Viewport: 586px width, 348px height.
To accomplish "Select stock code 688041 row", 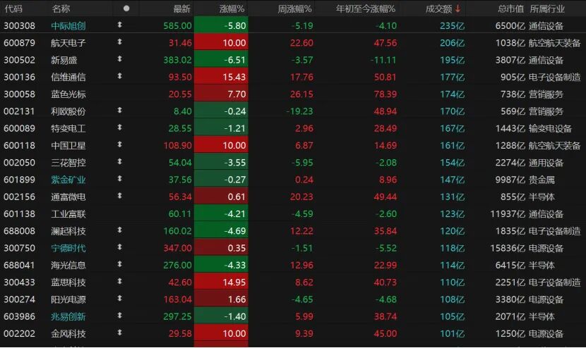I will 19,265.
